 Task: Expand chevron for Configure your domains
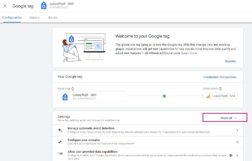click(237, 142)
